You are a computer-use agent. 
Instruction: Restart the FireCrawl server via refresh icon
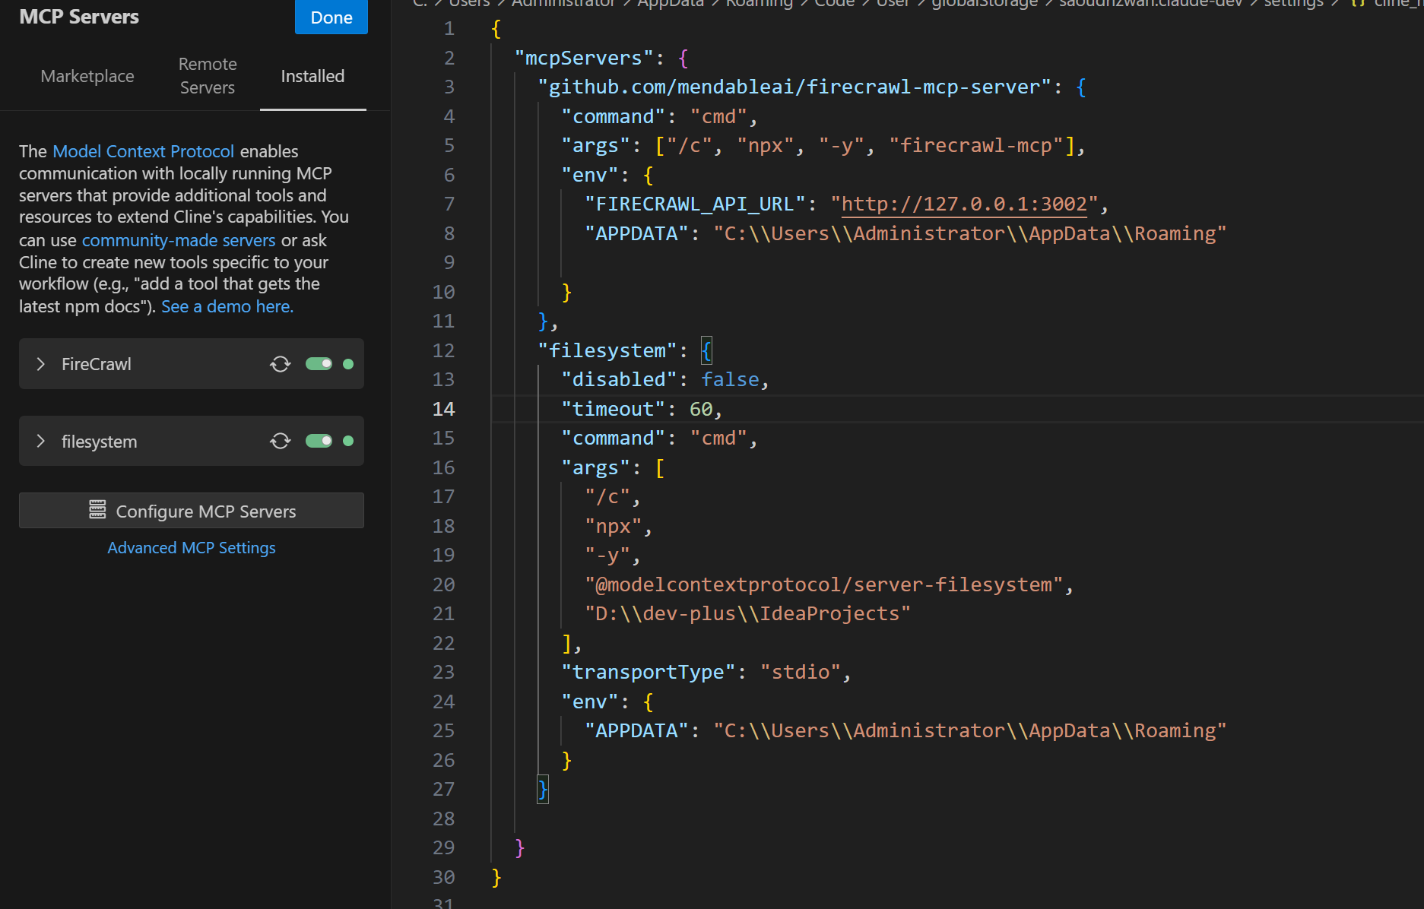[280, 364]
